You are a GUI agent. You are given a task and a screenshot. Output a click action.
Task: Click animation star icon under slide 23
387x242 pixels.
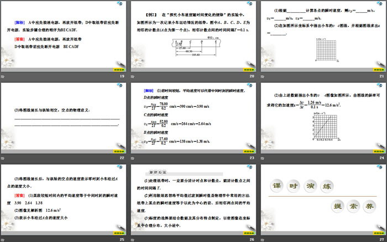coord(133,158)
